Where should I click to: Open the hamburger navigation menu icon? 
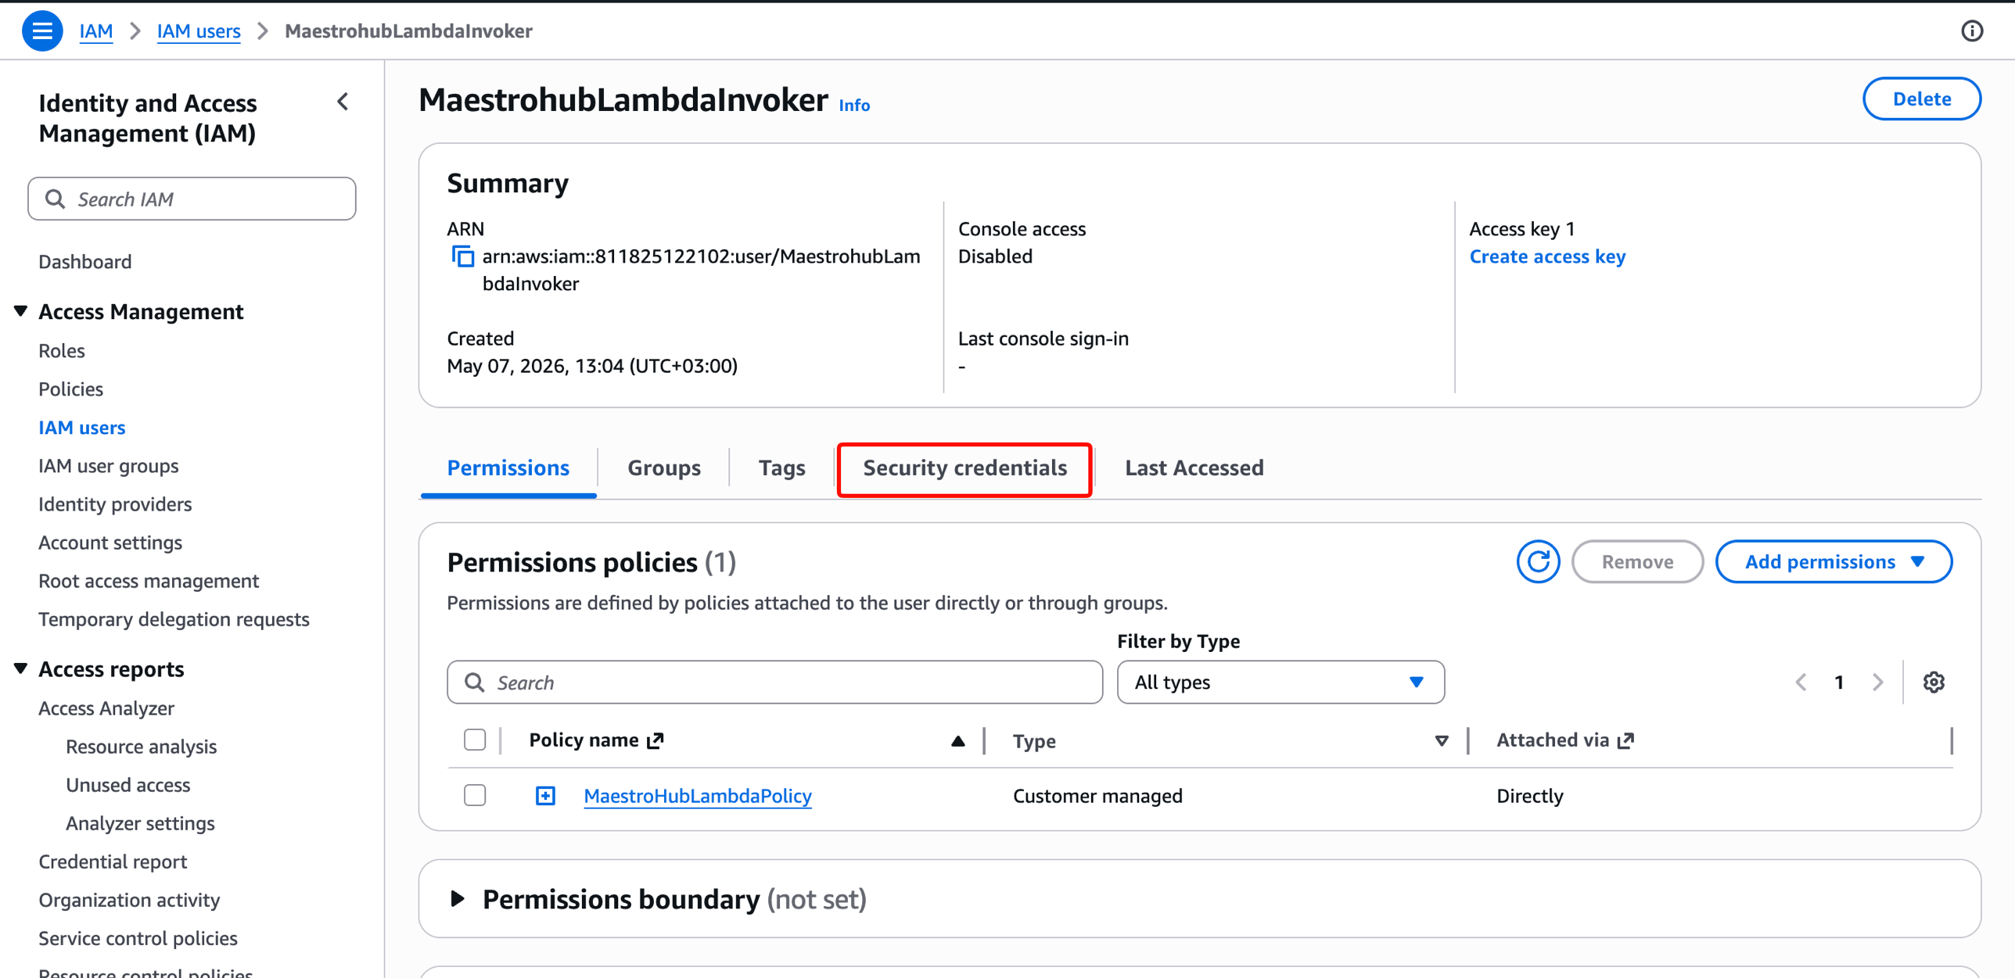click(42, 31)
